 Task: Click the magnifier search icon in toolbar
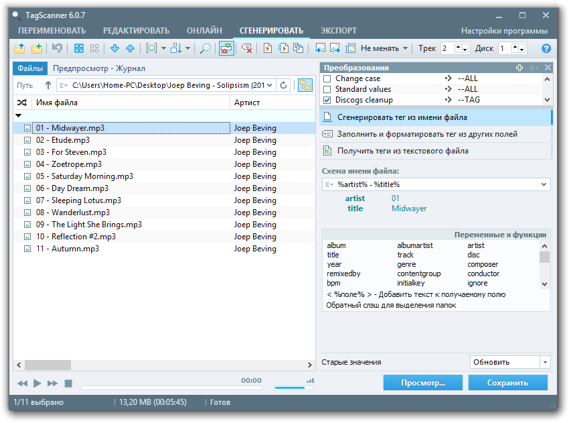pyautogui.click(x=206, y=48)
